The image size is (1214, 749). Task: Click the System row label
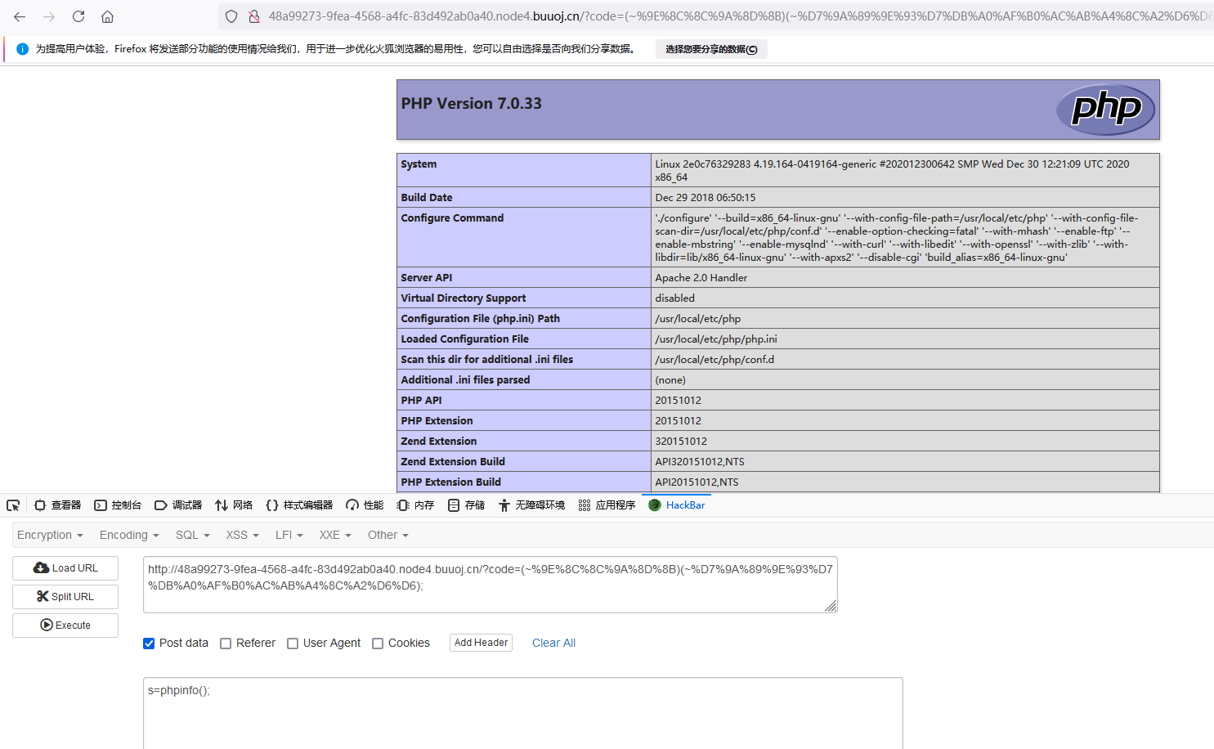(419, 164)
